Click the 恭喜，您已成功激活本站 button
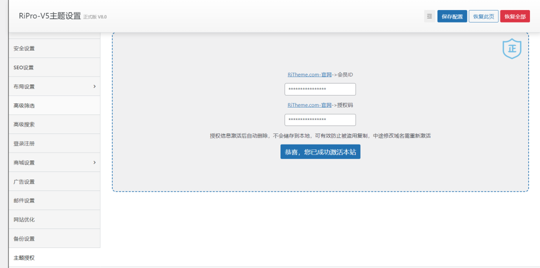Screen dimensions: 540x268 click(x=320, y=152)
